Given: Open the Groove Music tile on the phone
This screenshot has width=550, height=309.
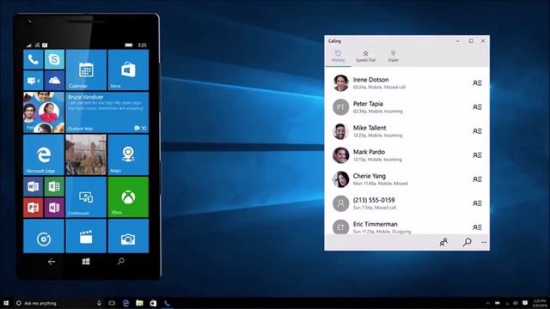Looking at the screenshot, I should (x=44, y=236).
